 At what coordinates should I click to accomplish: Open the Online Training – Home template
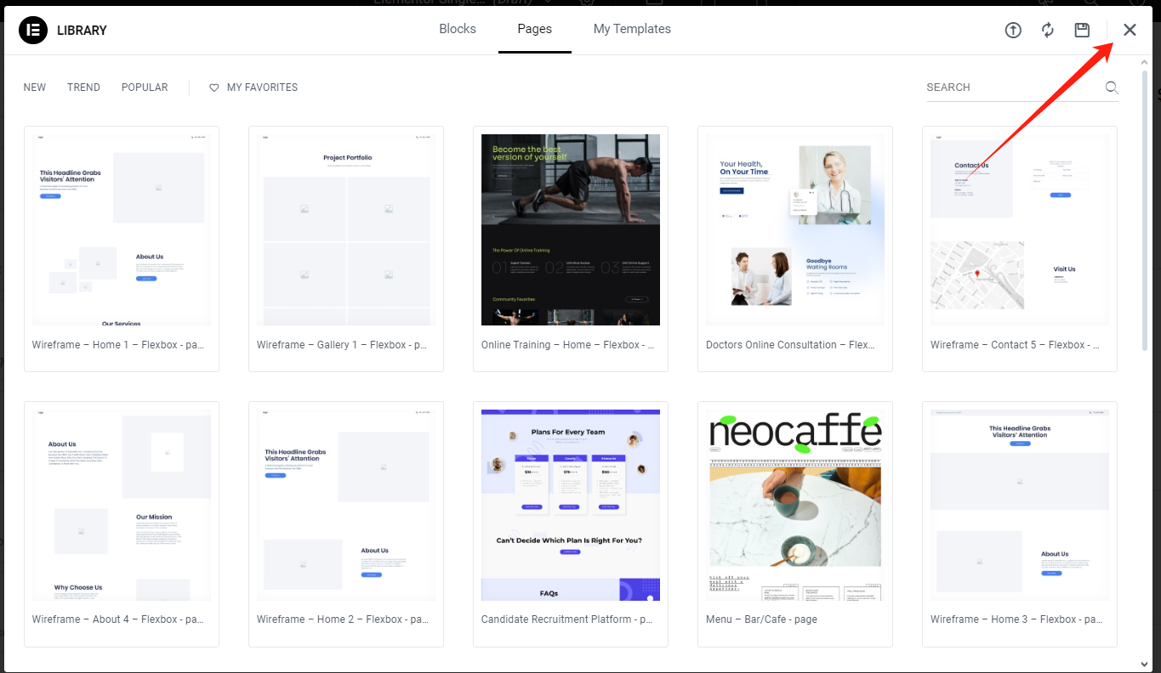pyautogui.click(x=570, y=229)
